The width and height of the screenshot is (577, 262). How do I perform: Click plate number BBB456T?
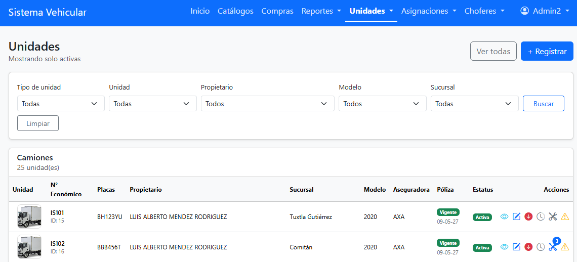point(109,247)
